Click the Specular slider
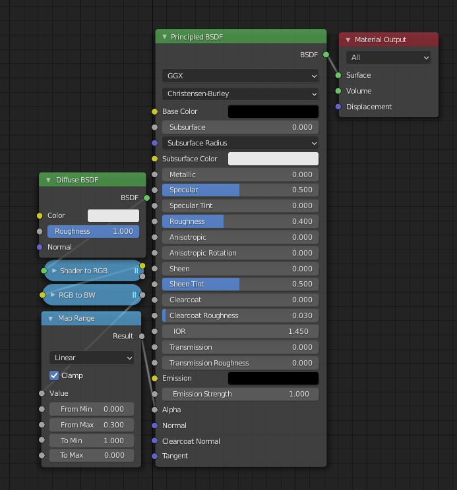Screen dimensions: 457x490 240,190
